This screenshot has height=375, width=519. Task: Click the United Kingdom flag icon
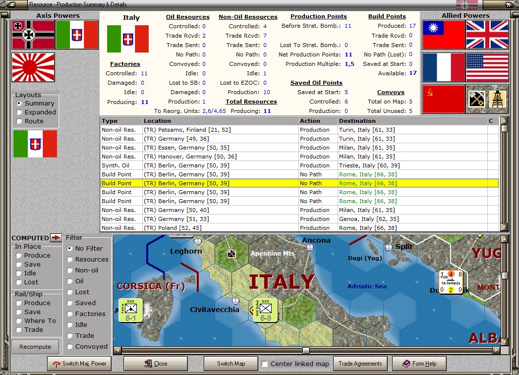tap(487, 35)
